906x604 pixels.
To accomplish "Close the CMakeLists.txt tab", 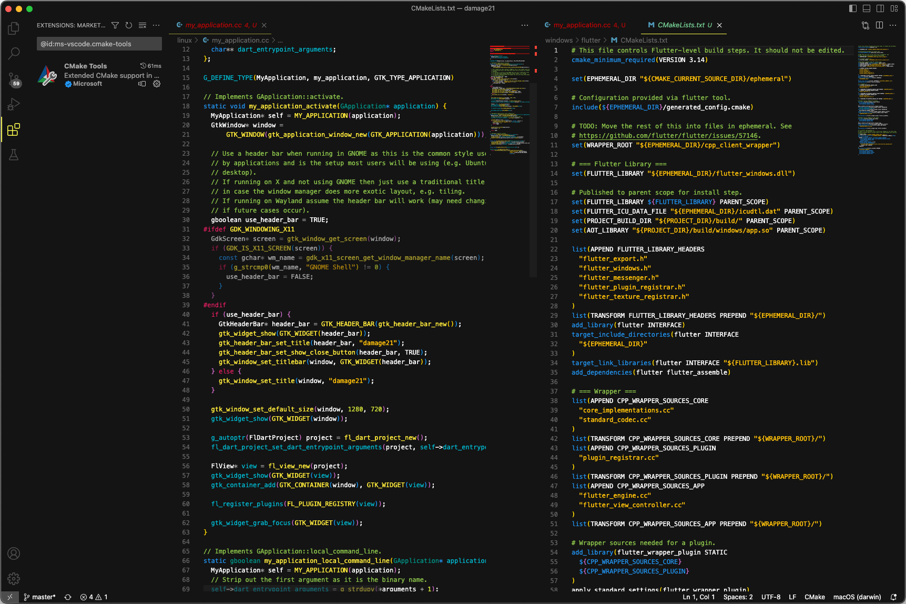I will coord(719,25).
